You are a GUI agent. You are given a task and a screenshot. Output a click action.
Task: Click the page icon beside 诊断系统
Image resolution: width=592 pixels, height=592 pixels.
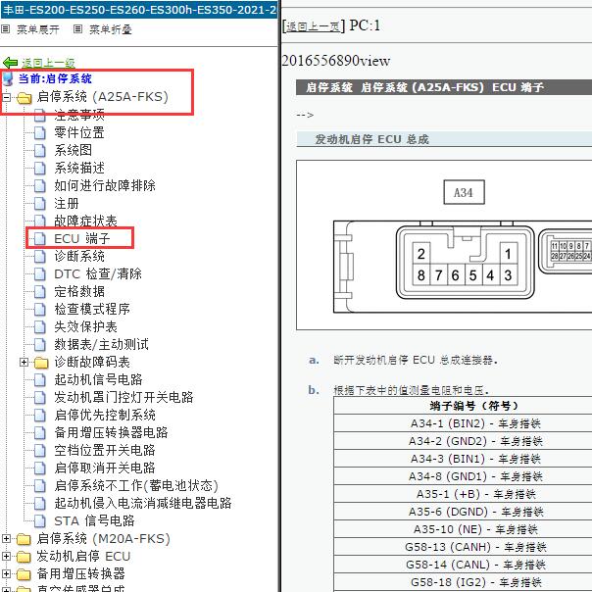[40, 257]
